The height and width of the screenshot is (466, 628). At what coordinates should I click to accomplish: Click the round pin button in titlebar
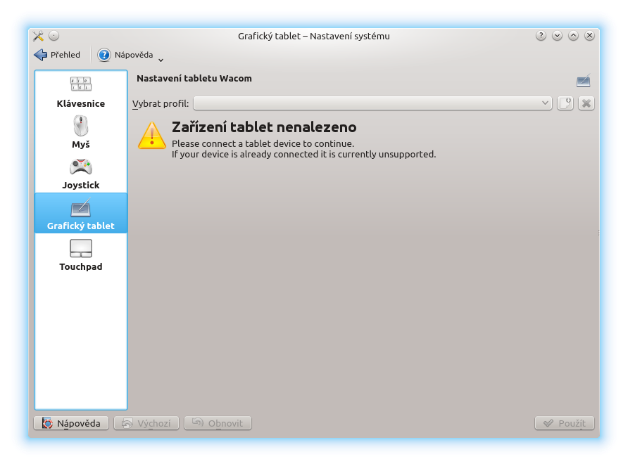[x=54, y=36]
